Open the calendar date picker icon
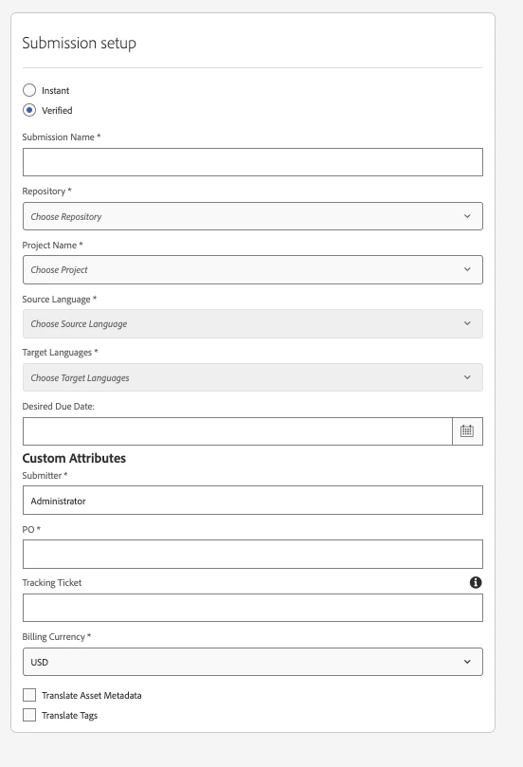 pos(467,431)
